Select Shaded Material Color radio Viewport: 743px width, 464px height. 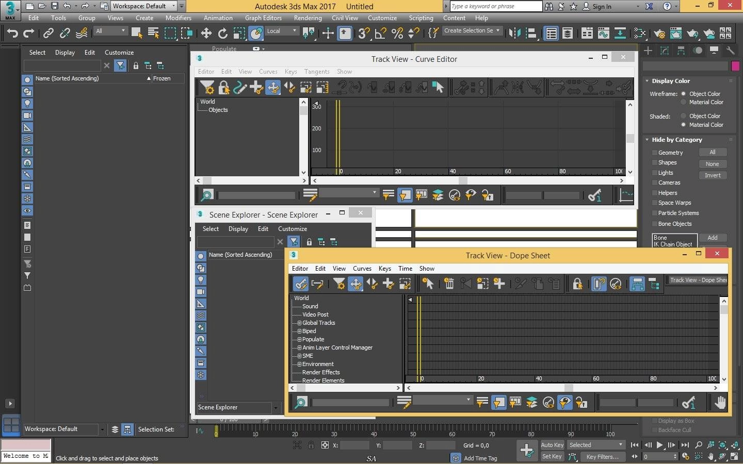(684, 125)
